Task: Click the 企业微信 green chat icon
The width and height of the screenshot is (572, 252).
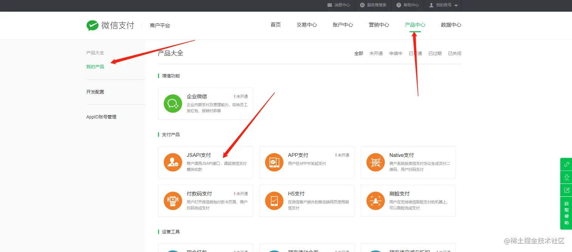Action: pos(173,103)
